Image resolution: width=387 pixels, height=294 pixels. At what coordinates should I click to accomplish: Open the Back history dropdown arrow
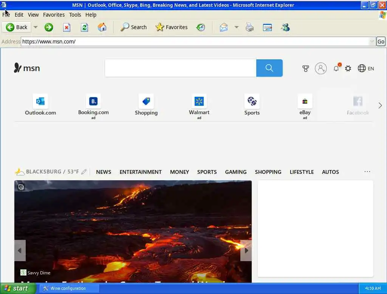pyautogui.click(x=36, y=27)
